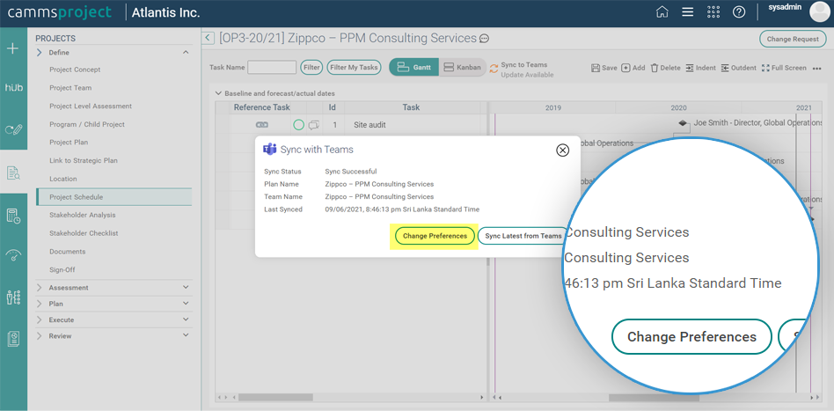Expand the Assessment section
This screenshot has height=411, width=834.
click(186, 287)
